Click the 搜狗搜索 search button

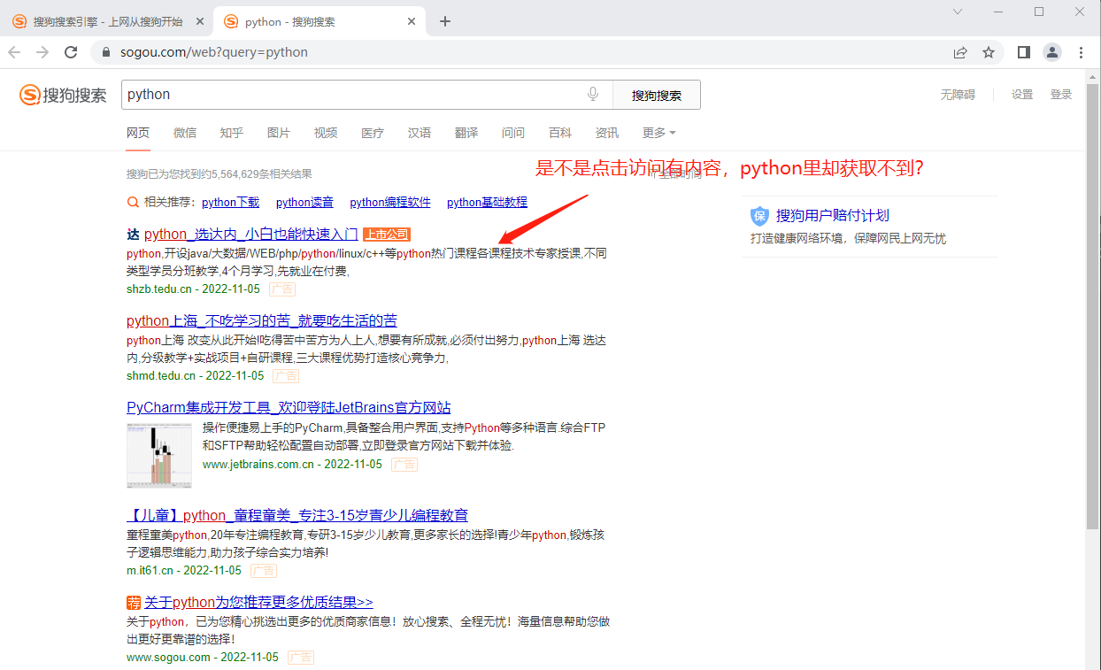657,95
